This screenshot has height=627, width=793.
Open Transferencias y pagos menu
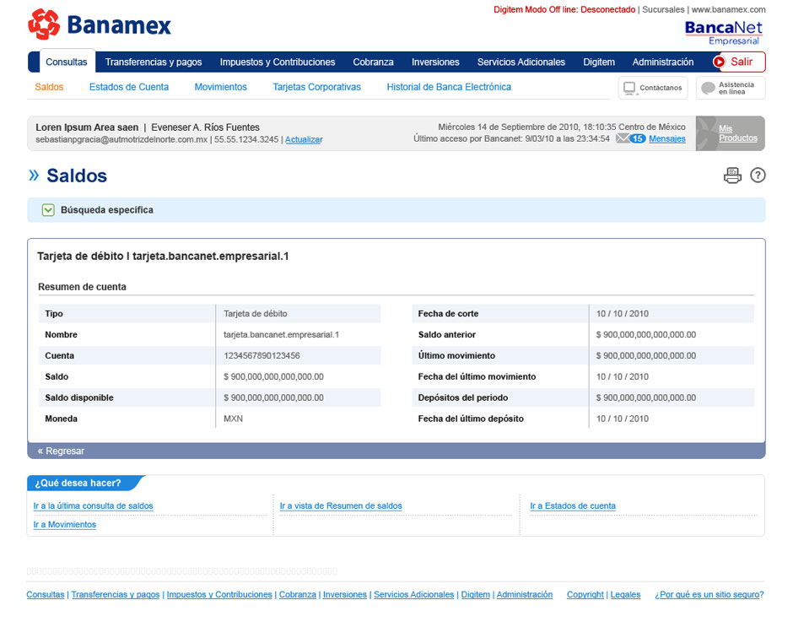[x=154, y=62]
